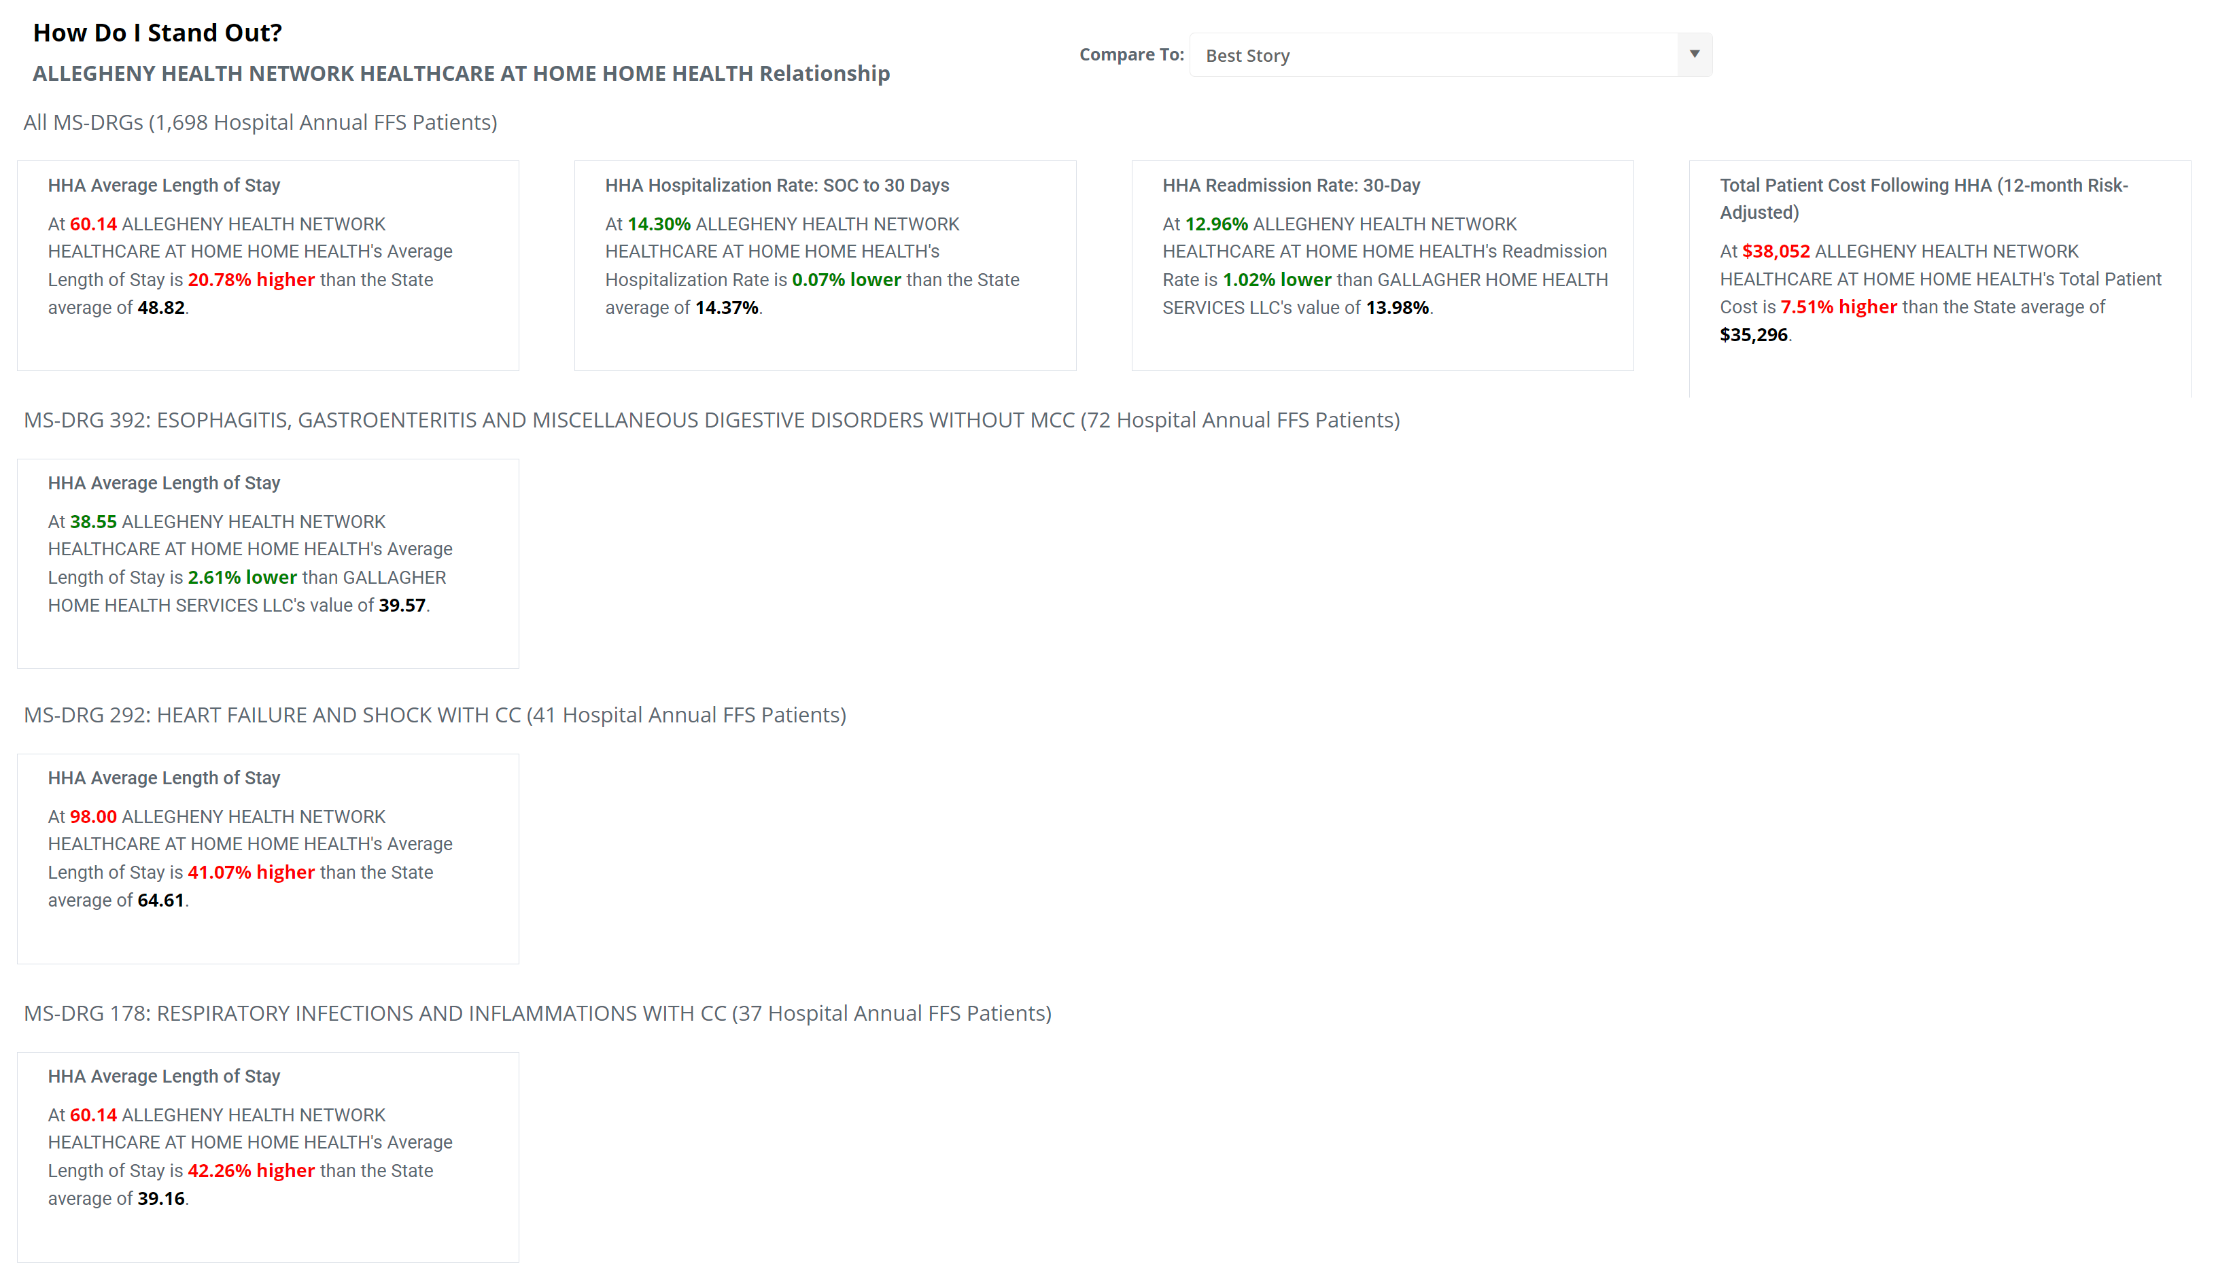The width and height of the screenshot is (2216, 1279).
Task: Click the 'Compare To:' label
Action: (x=1131, y=54)
